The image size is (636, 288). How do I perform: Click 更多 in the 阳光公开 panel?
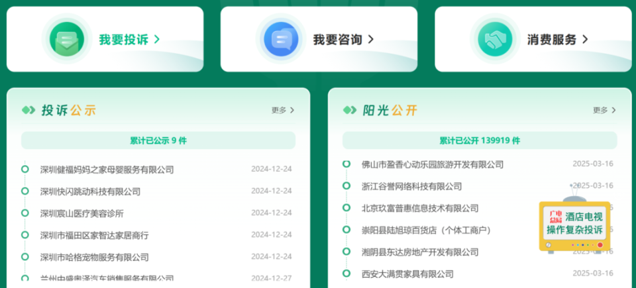(604, 110)
